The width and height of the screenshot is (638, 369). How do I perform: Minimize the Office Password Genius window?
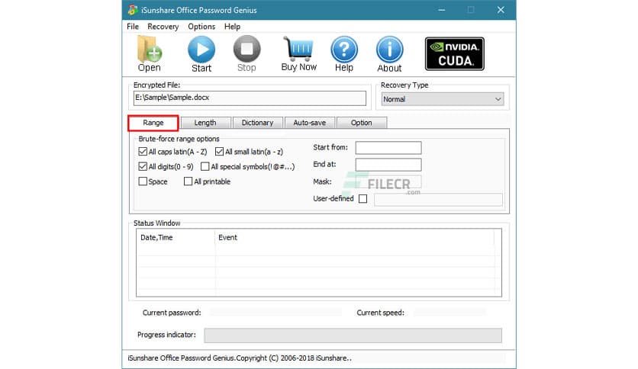coord(441,10)
